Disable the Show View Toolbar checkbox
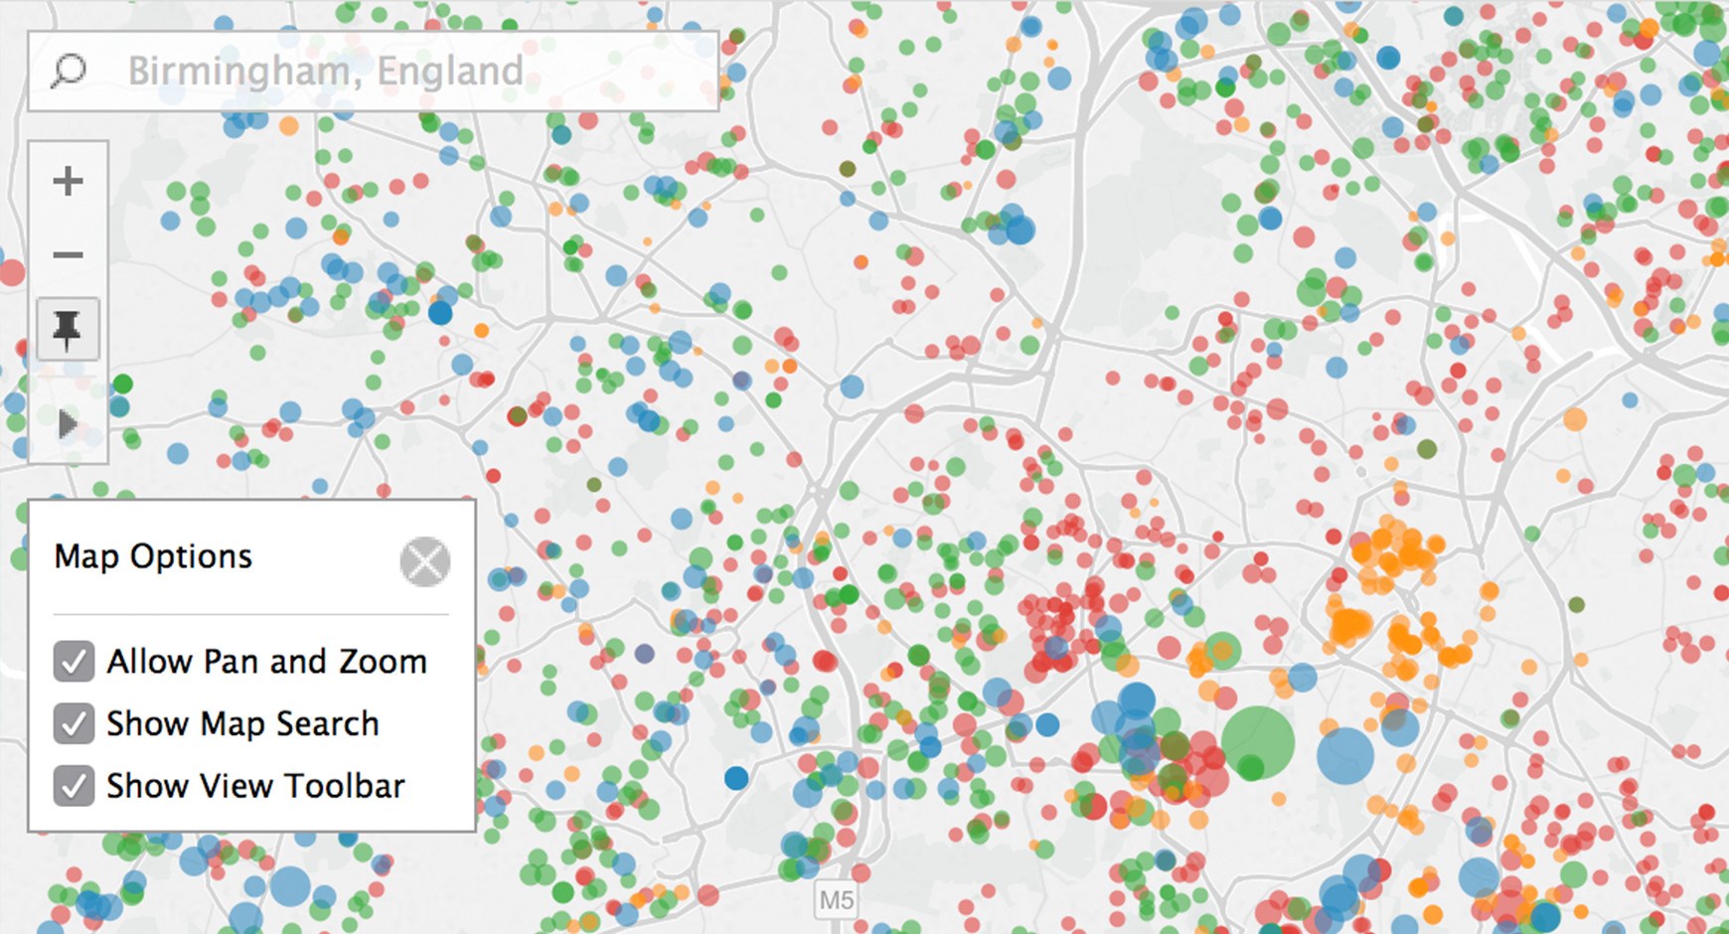 click(x=74, y=786)
